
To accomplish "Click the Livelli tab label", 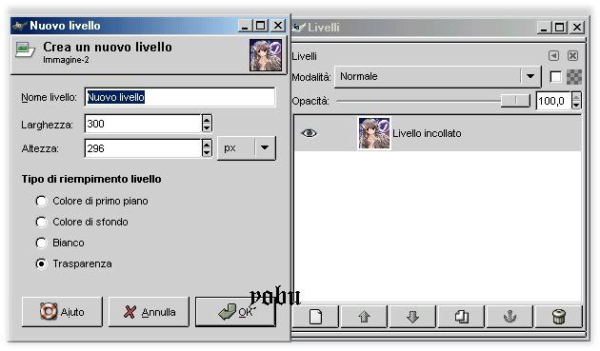I will pos(304,56).
